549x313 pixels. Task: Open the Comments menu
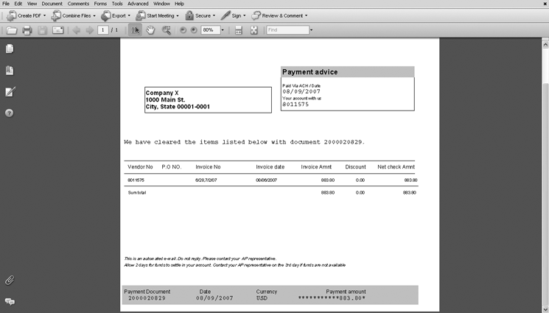pos(78,4)
